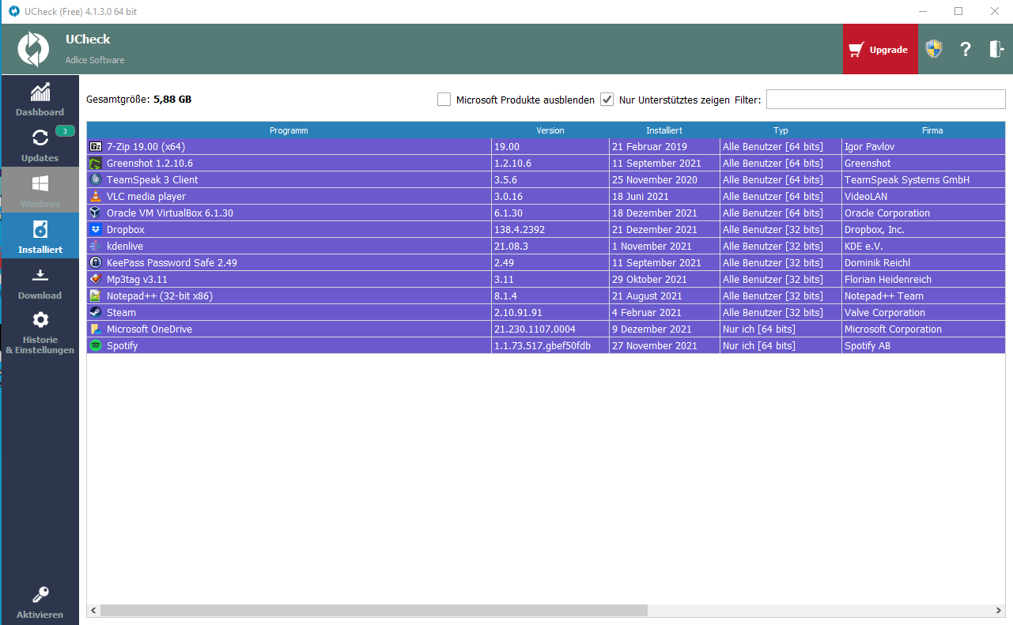The image size is (1013, 625).
Task: Select the Oracle VM VirtualBox 6.1.30 name
Action: pyautogui.click(x=170, y=213)
